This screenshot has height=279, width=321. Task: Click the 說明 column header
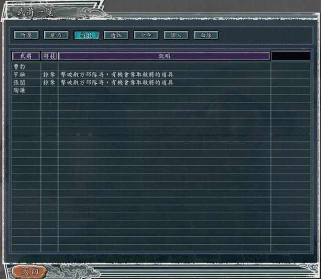pyautogui.click(x=164, y=56)
